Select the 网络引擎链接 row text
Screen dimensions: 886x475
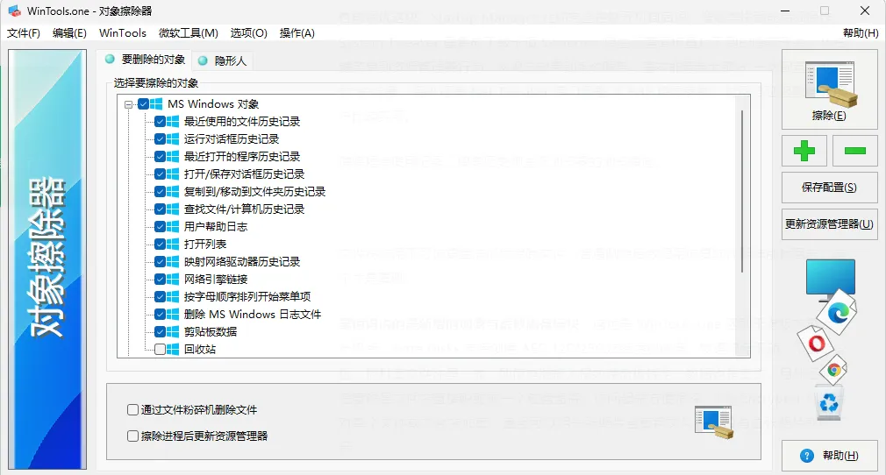pyautogui.click(x=216, y=279)
